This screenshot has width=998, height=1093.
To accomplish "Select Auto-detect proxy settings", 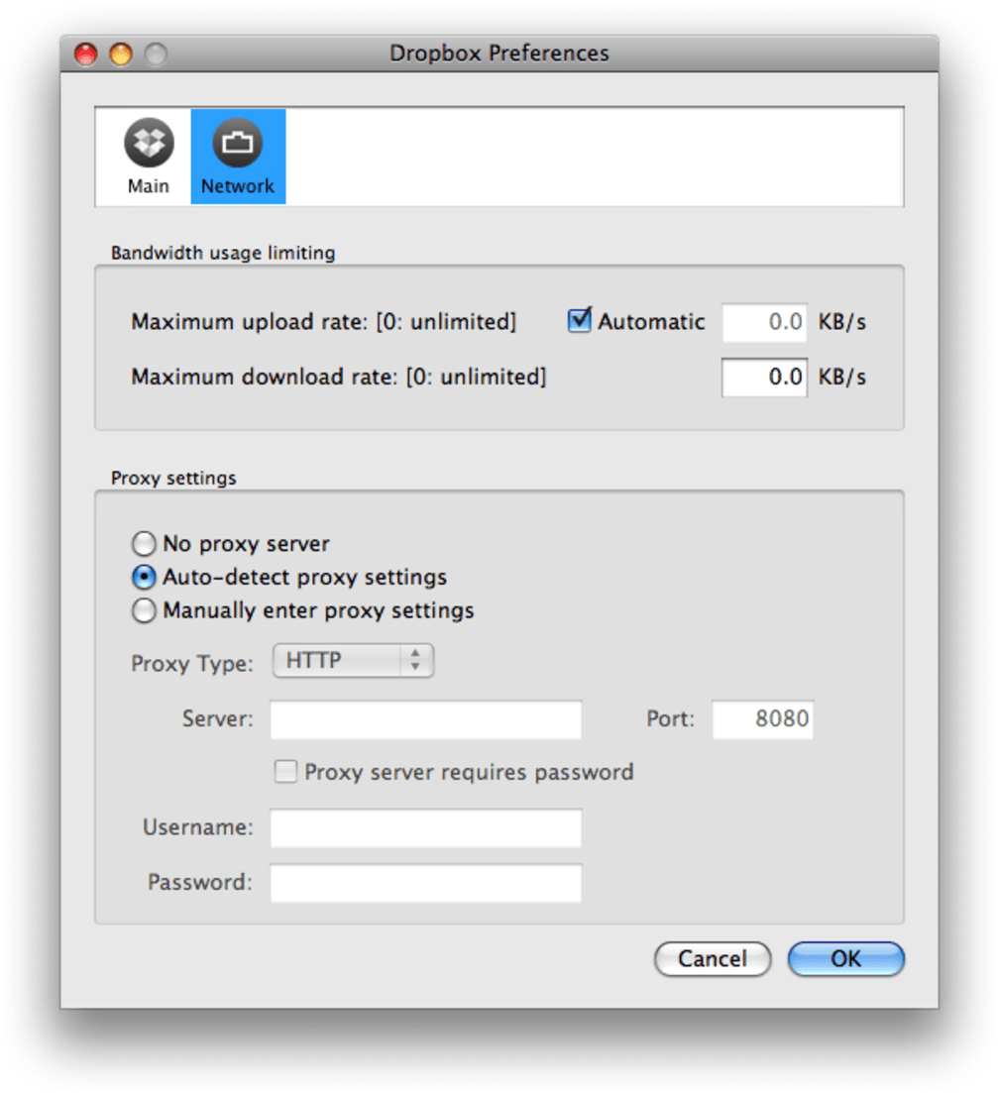I will coord(144,577).
